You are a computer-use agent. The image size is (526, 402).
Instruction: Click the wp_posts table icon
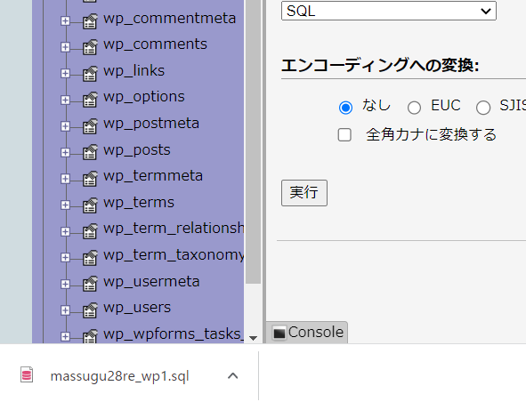click(90, 152)
